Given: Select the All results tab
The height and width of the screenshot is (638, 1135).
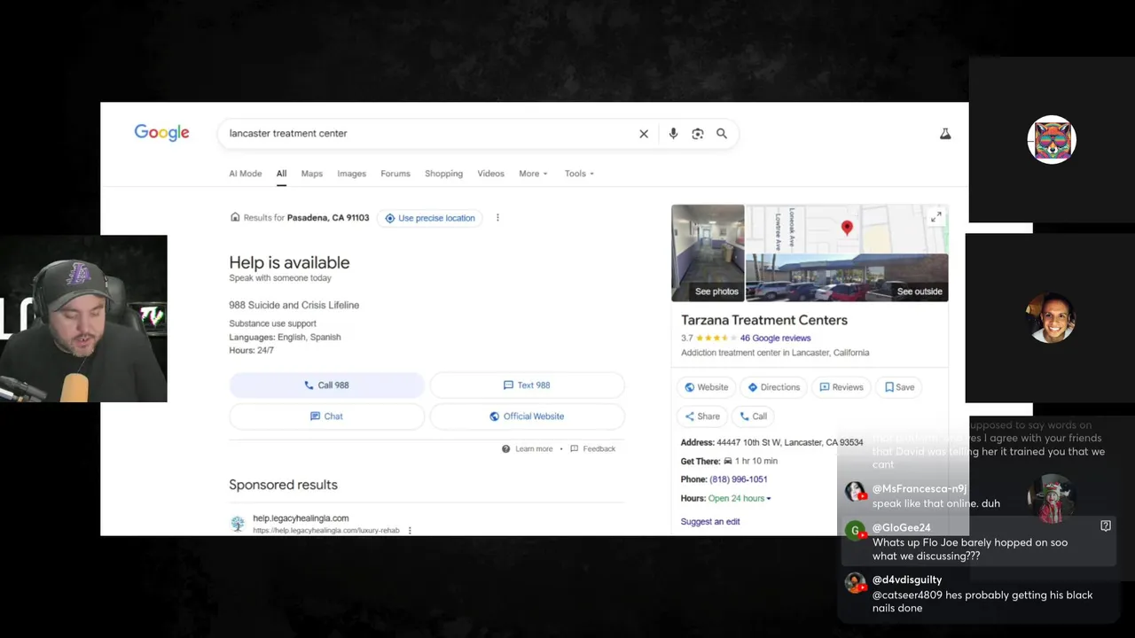Looking at the screenshot, I should click(281, 174).
